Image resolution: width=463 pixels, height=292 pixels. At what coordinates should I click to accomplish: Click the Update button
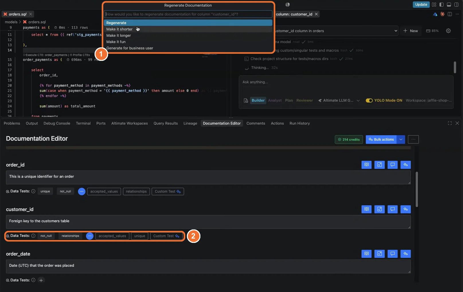[421, 5]
